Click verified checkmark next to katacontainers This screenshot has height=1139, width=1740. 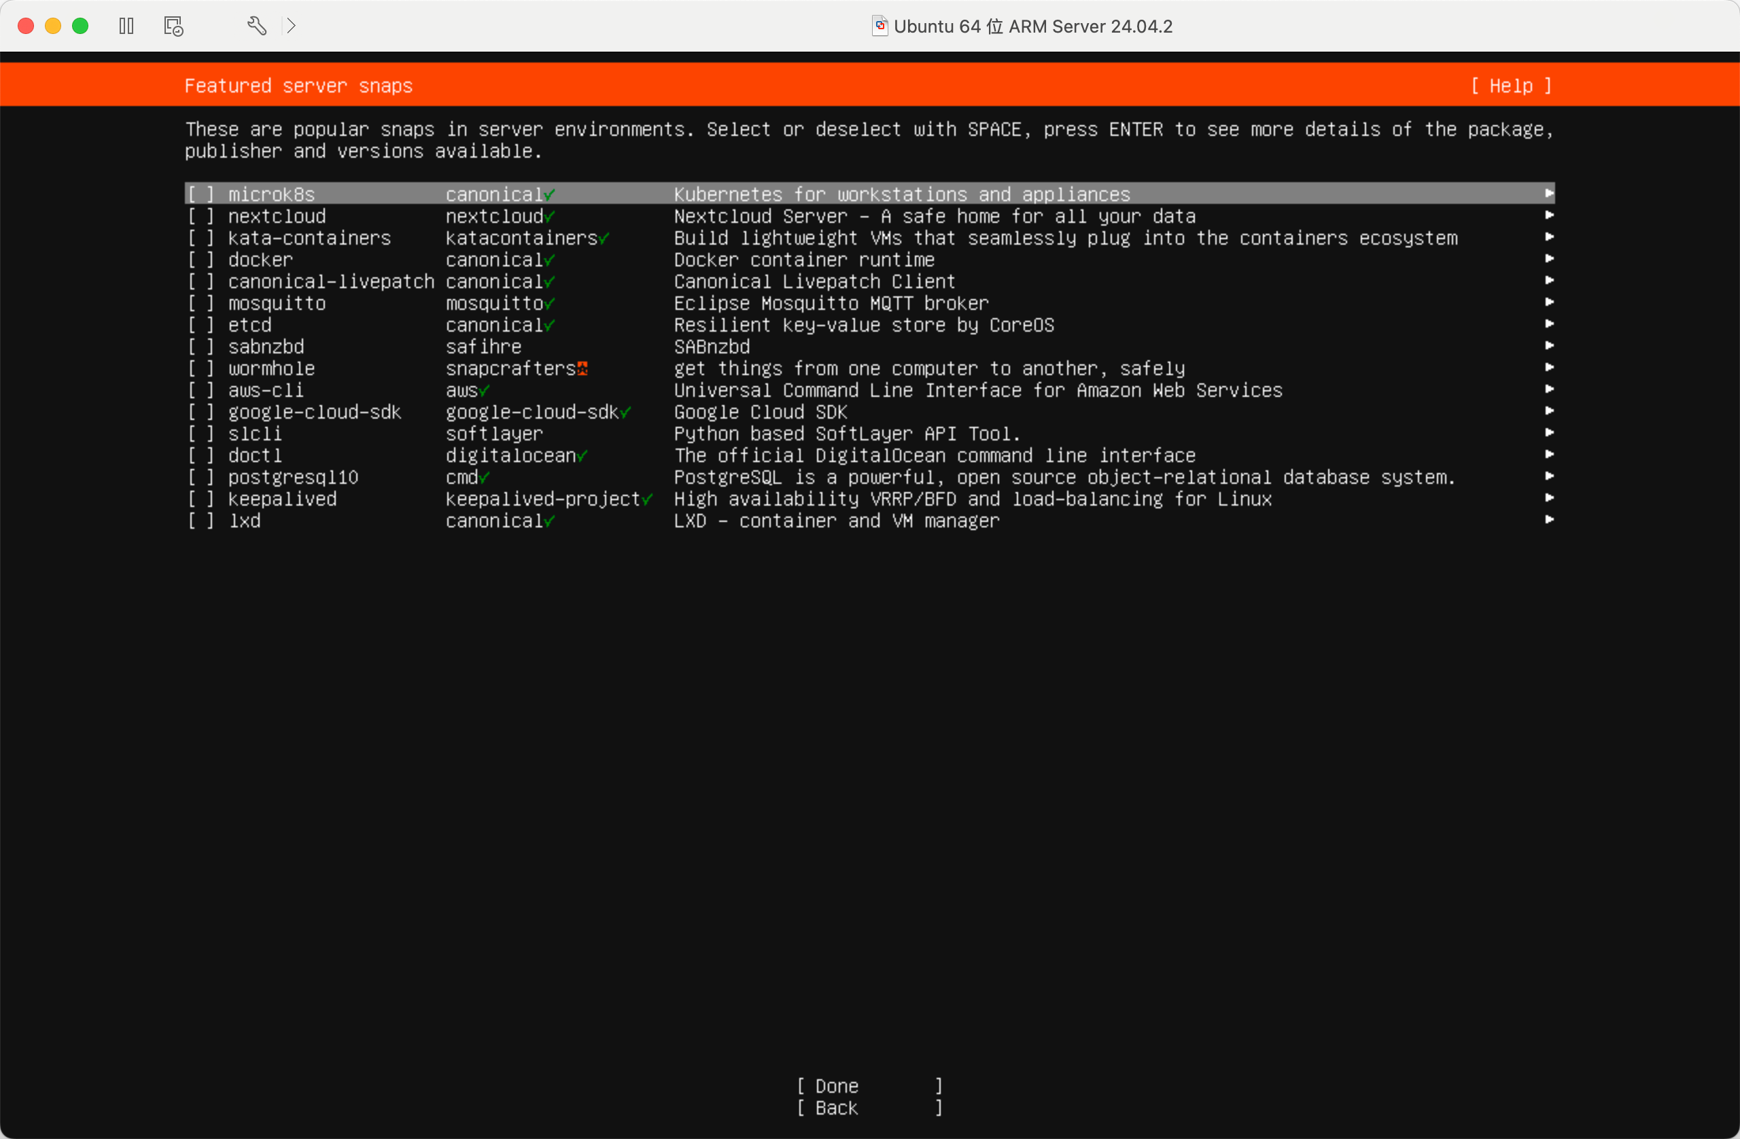click(604, 239)
